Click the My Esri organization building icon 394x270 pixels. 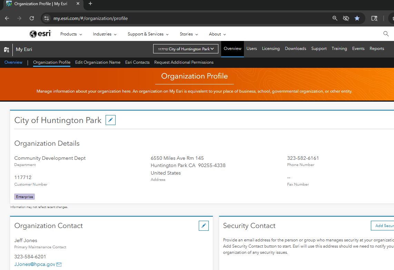[x=7, y=49]
